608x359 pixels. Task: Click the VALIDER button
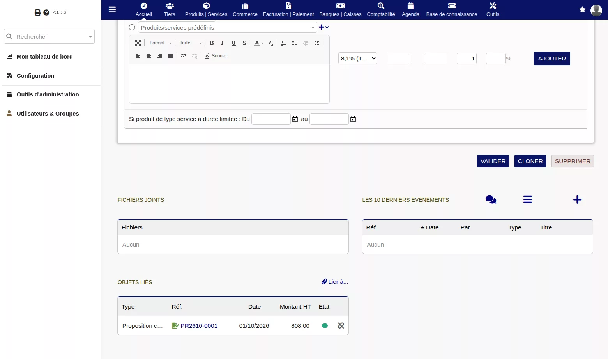493,161
